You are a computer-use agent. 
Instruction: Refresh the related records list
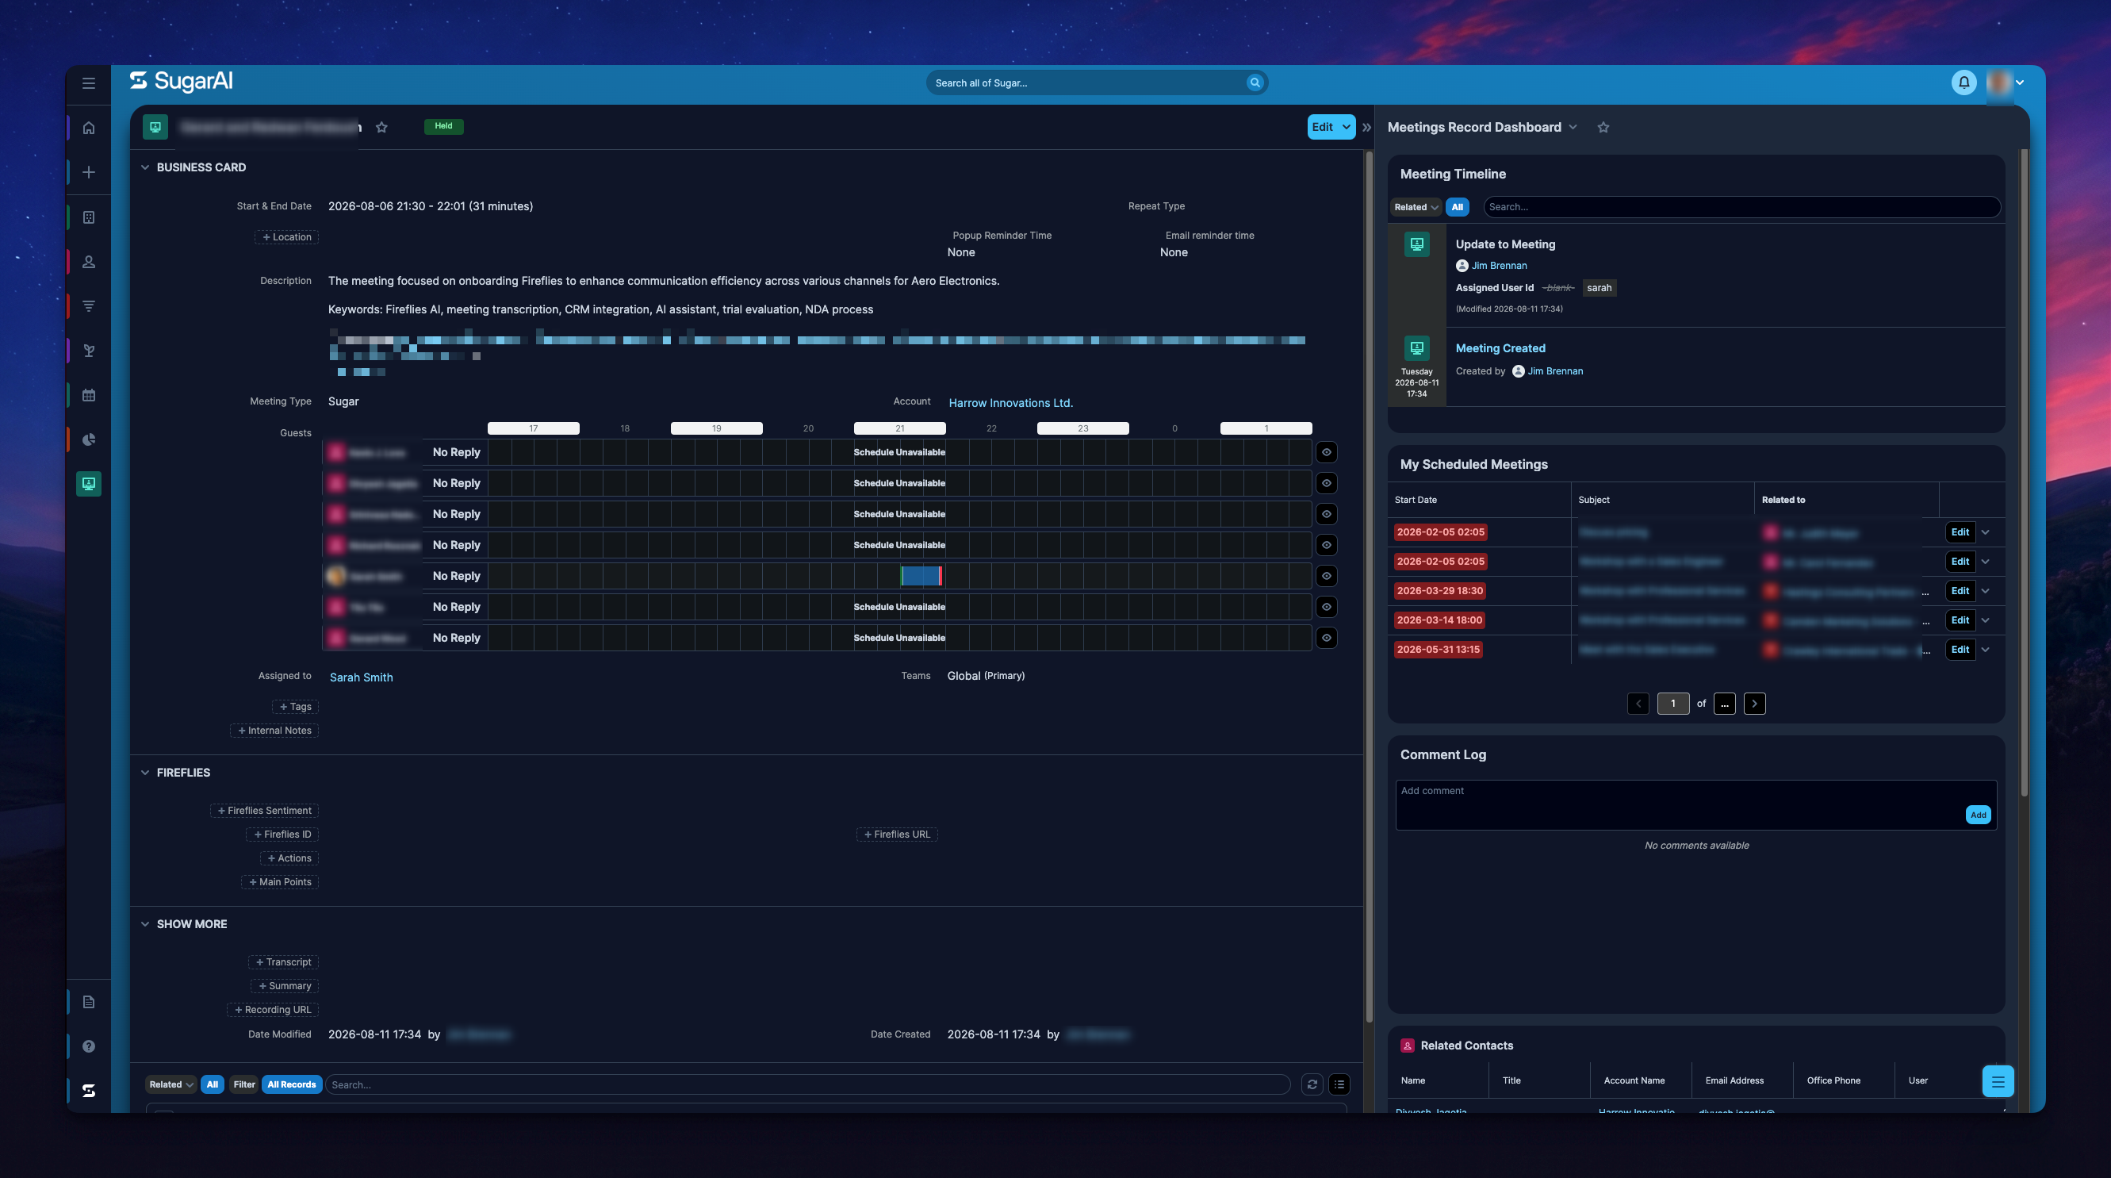(1312, 1084)
